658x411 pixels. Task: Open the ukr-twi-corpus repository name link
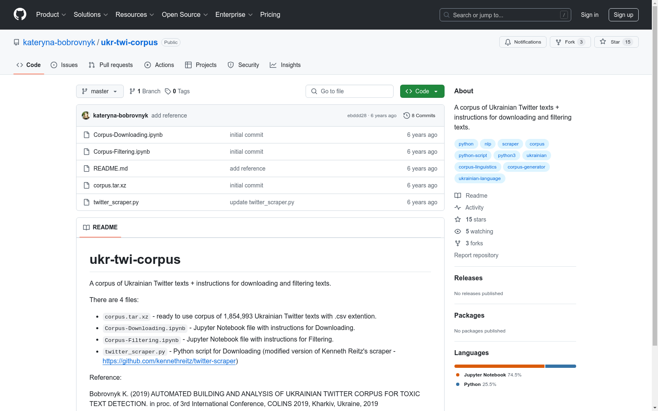(x=129, y=42)
